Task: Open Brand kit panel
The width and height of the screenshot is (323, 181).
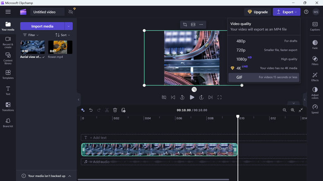Action: 8,123
